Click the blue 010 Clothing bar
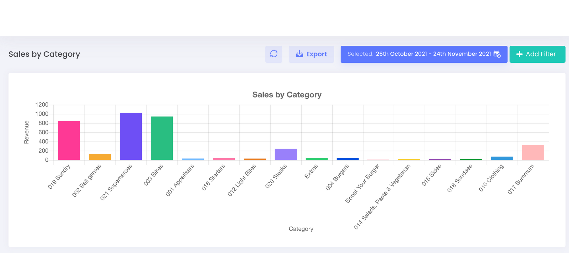Viewport: 569px width, 253px height. pos(502,158)
